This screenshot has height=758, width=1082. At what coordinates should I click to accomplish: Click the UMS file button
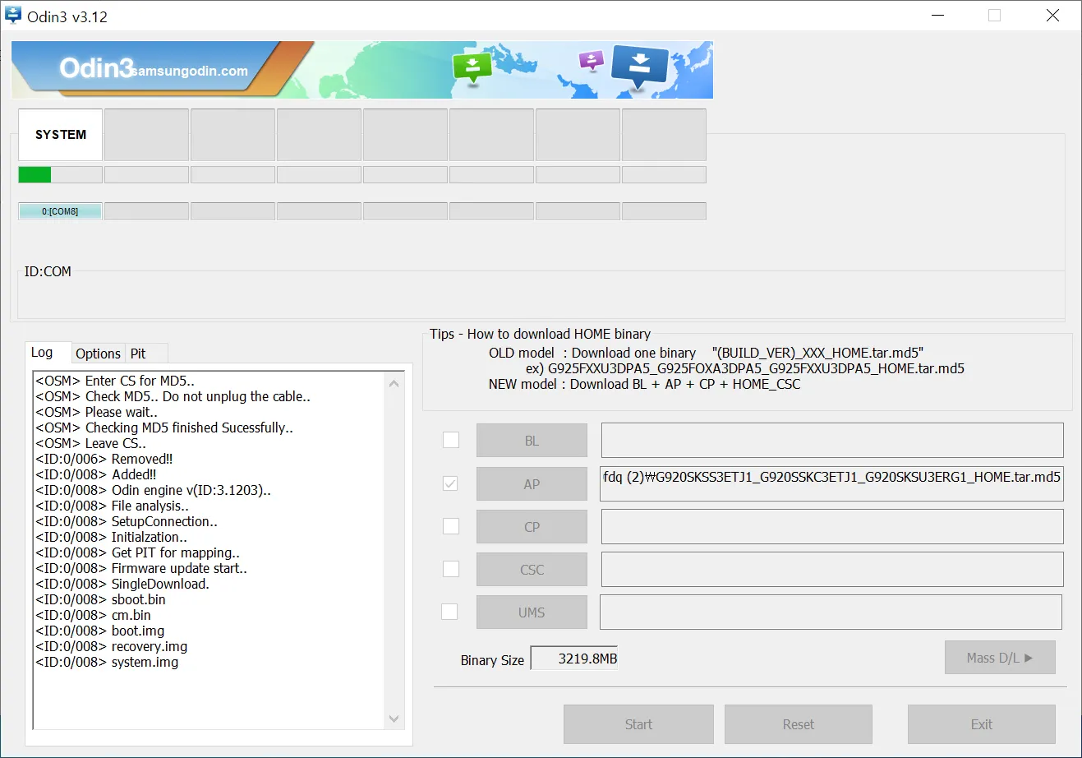[x=532, y=612]
